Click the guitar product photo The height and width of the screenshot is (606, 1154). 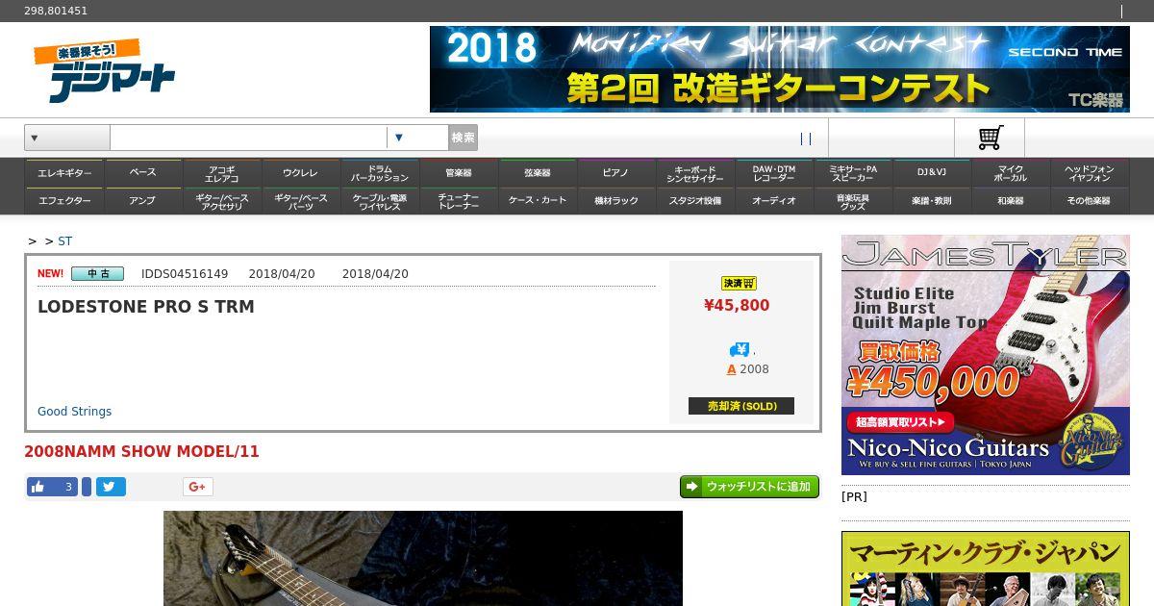(x=423, y=559)
